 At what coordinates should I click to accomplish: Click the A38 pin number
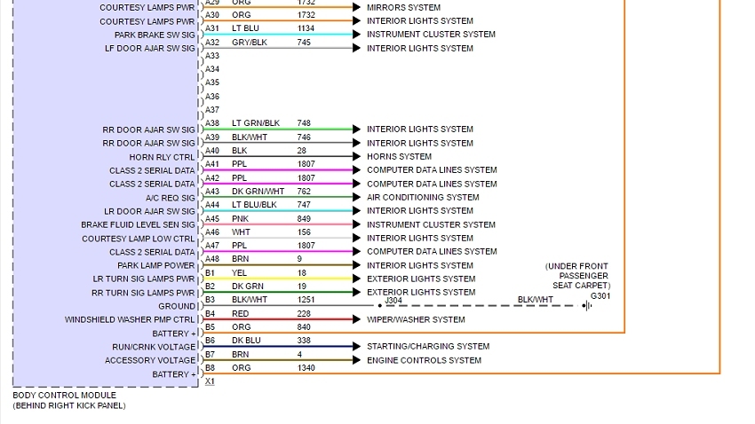pyautogui.click(x=212, y=123)
